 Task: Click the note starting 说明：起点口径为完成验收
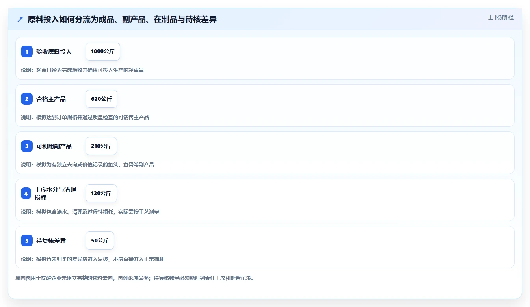pyautogui.click(x=82, y=70)
